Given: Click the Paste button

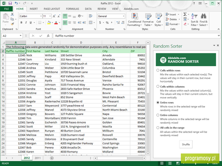Looking at the screenshot, I should (6, 18).
